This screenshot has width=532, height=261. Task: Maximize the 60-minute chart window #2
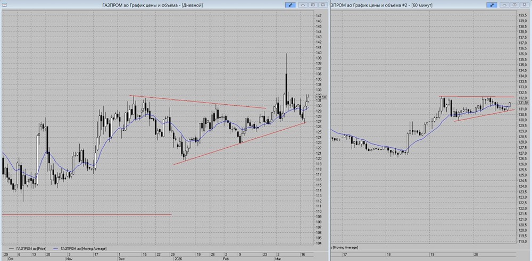point(514,5)
